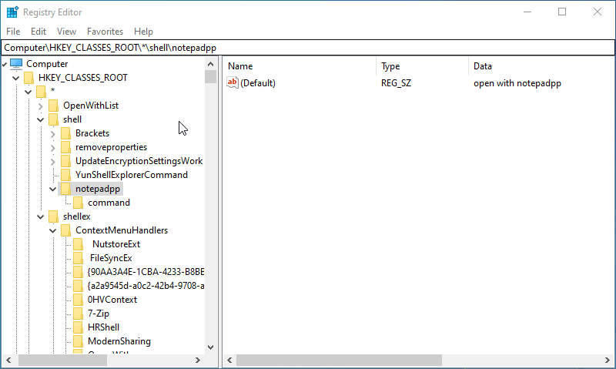
Task: Click the UpdateEncryptionSettingsWork folder icon
Action: (x=65, y=161)
